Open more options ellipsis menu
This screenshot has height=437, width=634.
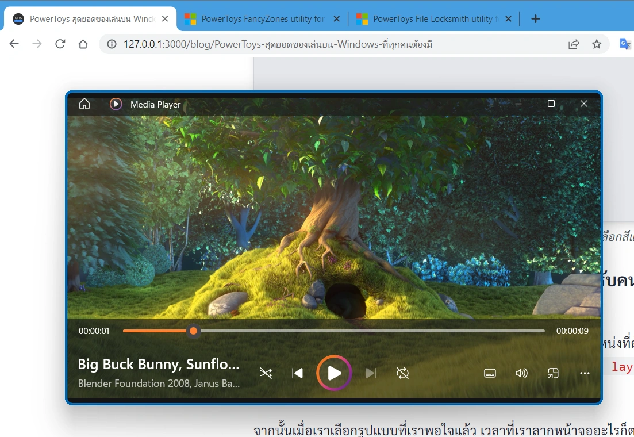click(x=585, y=373)
